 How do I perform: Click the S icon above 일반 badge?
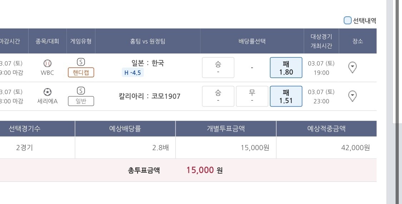81,91
